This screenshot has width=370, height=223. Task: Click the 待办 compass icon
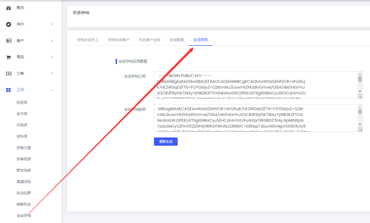tap(8, 24)
